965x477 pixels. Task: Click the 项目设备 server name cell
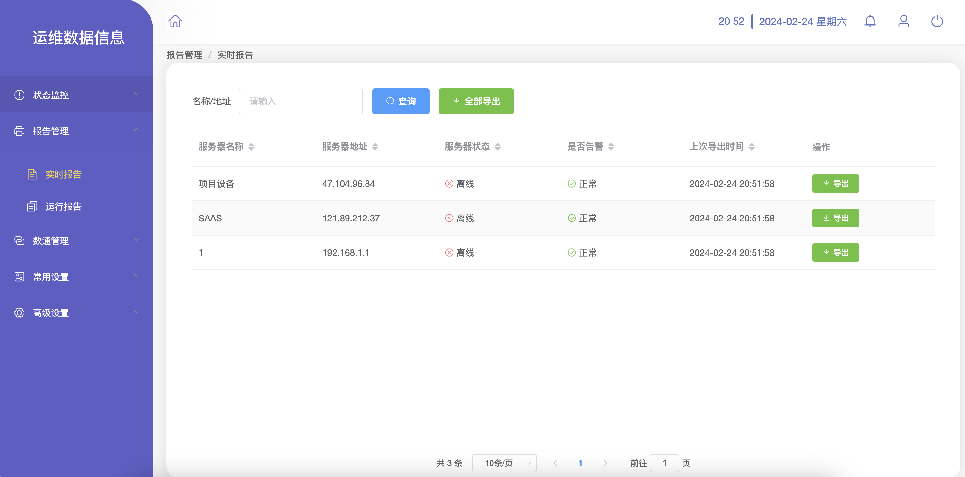(217, 184)
